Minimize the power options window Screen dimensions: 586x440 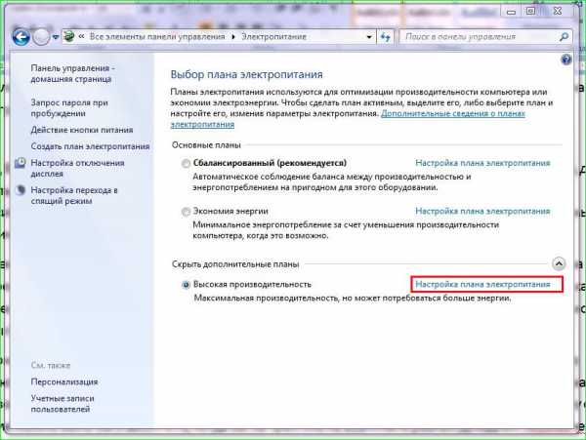click(x=511, y=11)
